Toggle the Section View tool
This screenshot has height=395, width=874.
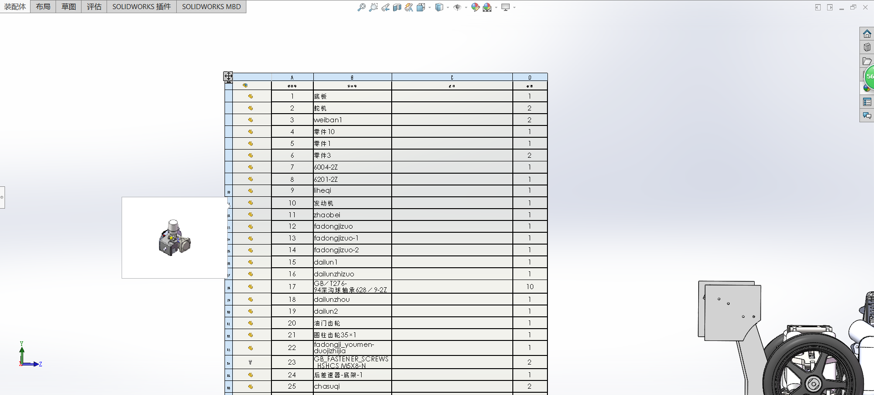[x=397, y=7]
